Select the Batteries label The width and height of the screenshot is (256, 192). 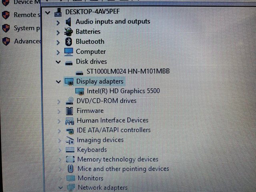[88, 32]
